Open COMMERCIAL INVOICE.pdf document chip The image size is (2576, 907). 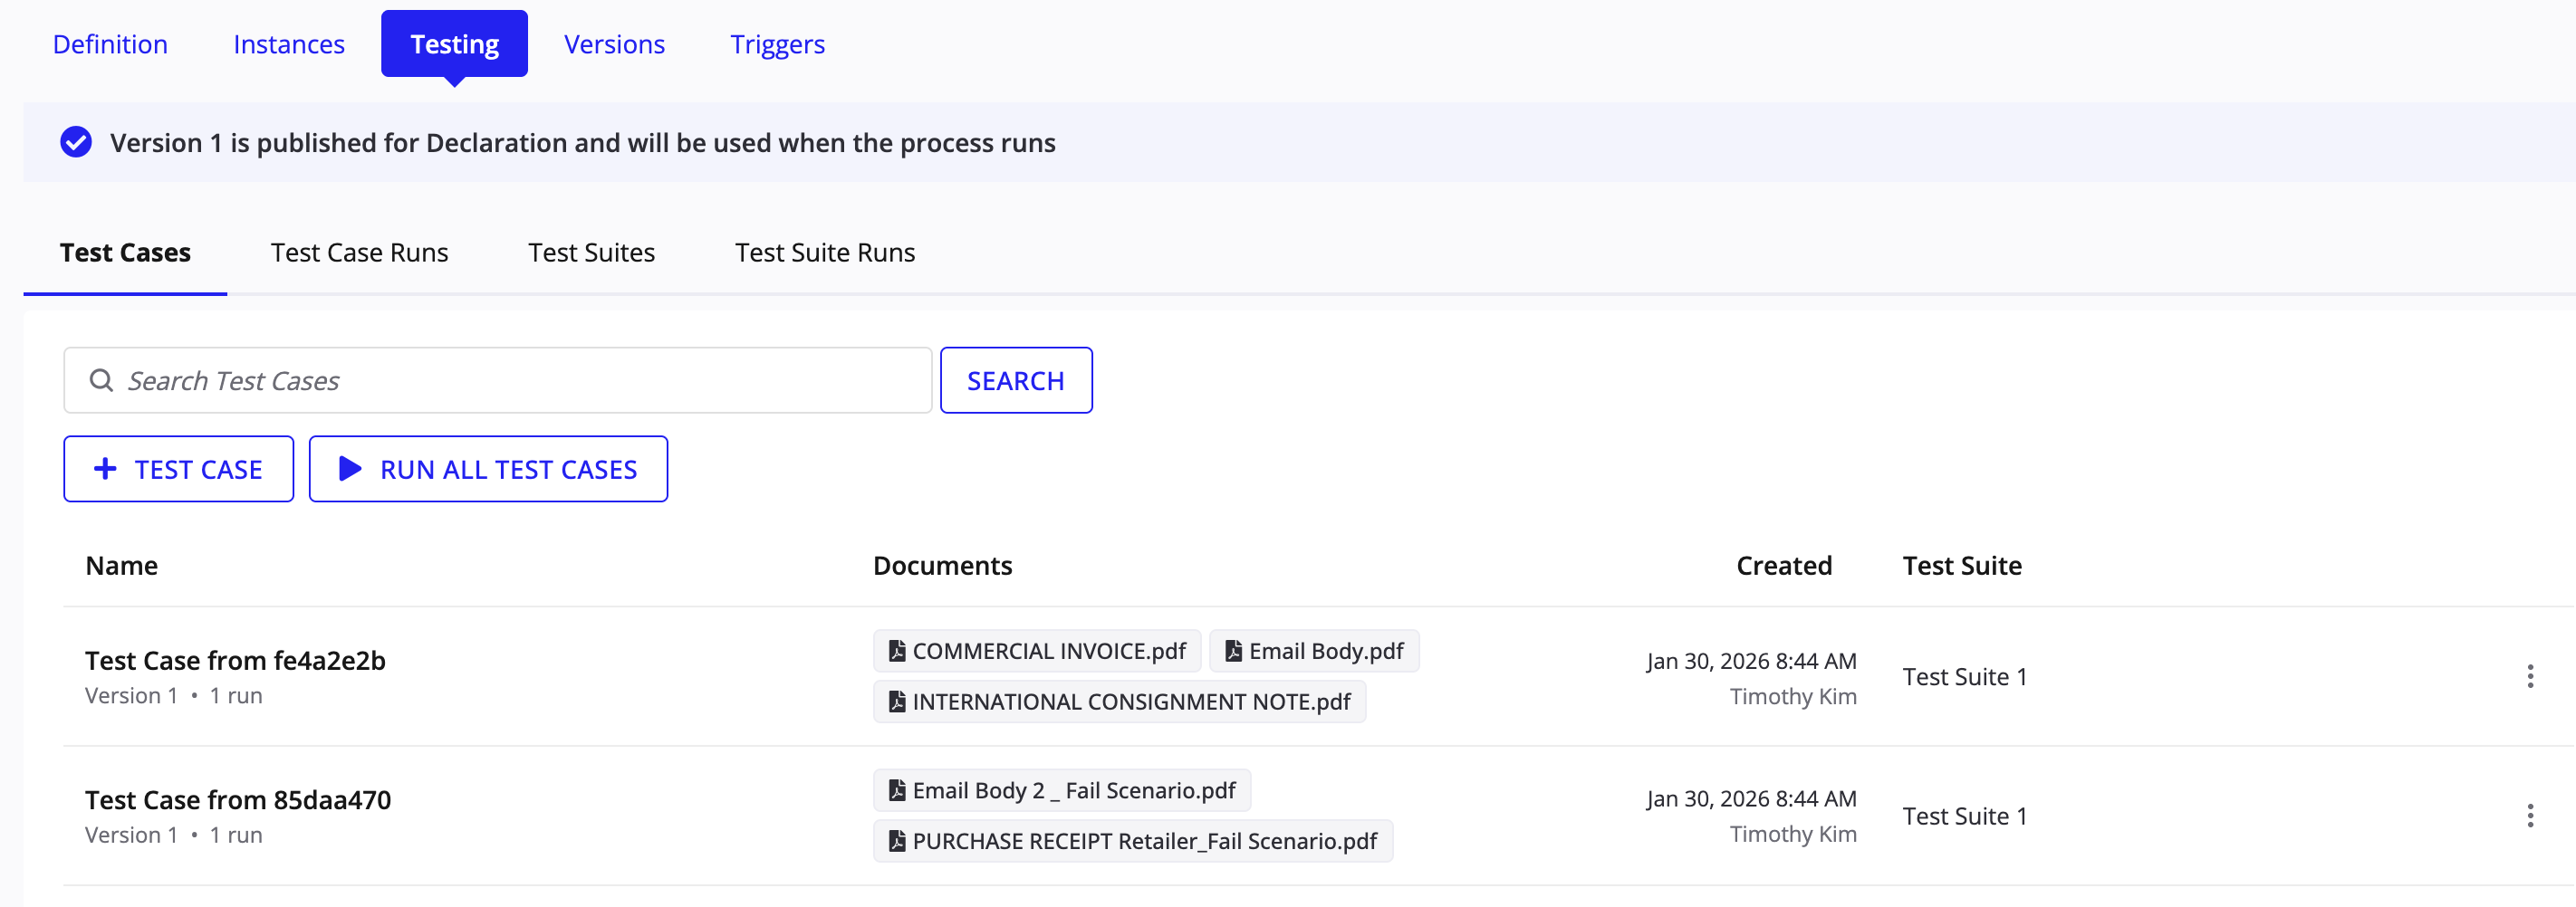coord(1037,651)
